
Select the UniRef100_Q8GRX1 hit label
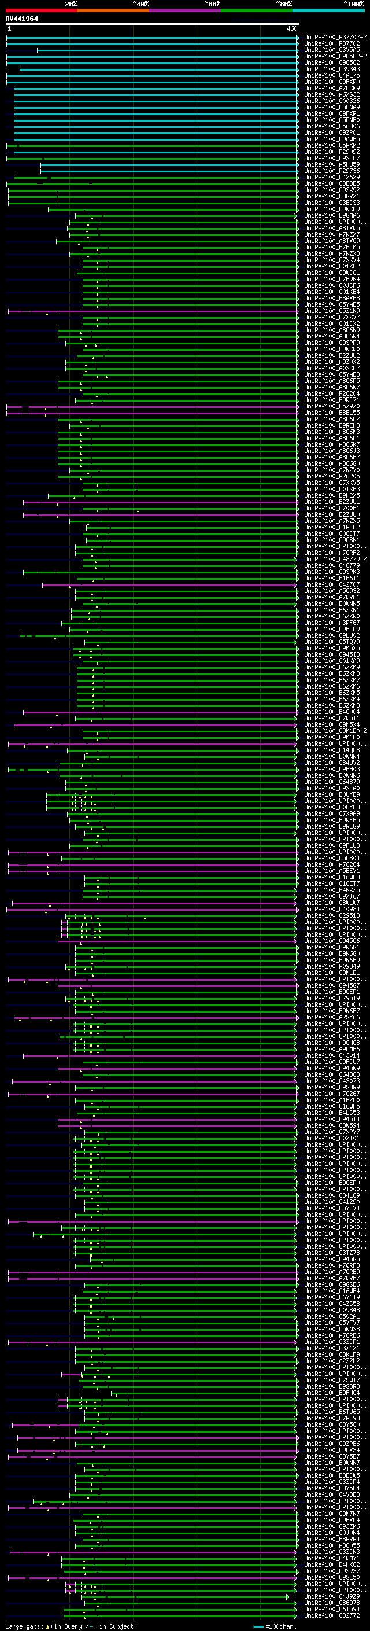331,196
